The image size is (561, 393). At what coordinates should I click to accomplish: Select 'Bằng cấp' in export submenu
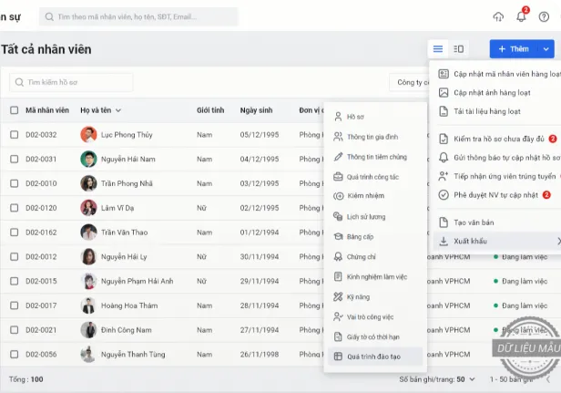click(361, 237)
